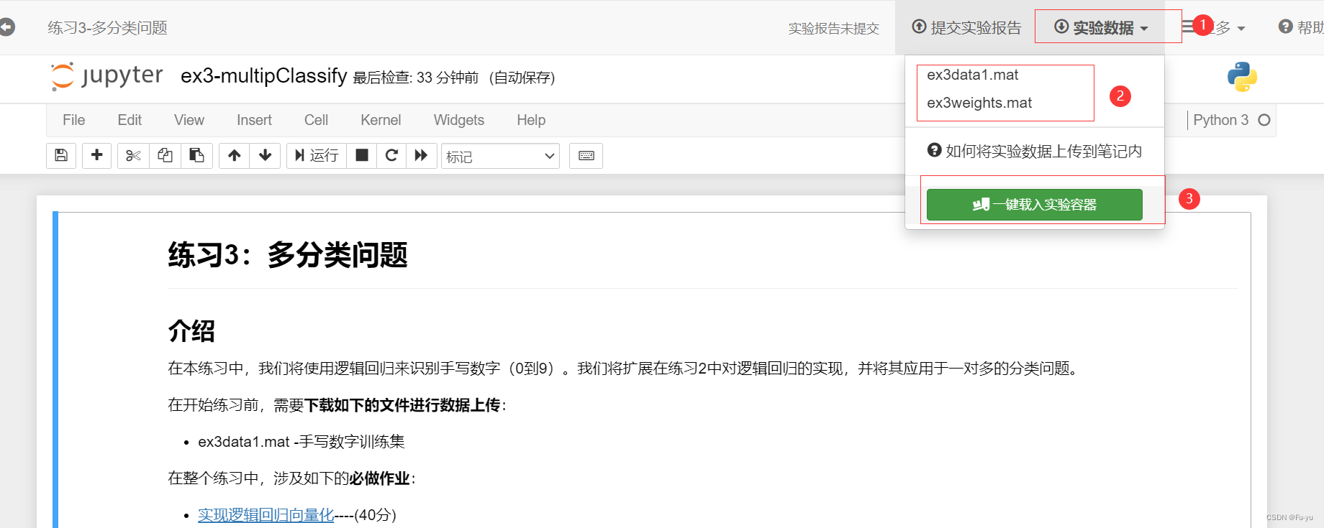Click 提交实验报告 button

point(966,27)
